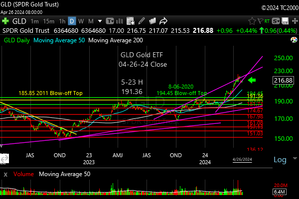Screen dimensions: 299x199
Task: Close the Volume pane with x
Action: pyautogui.click(x=5, y=175)
